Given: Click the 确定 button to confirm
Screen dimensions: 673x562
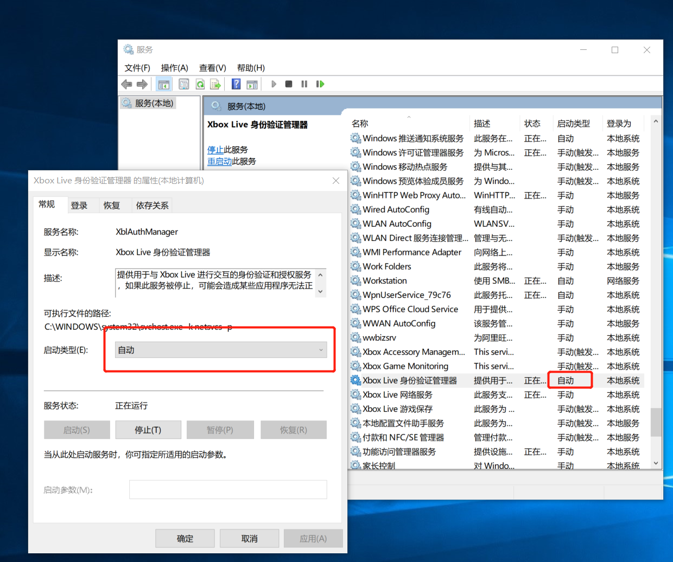Looking at the screenshot, I should click(185, 539).
